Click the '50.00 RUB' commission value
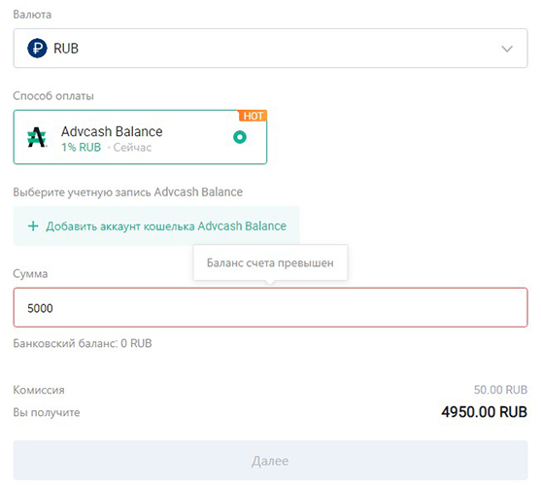The image size is (542, 486). point(500,390)
